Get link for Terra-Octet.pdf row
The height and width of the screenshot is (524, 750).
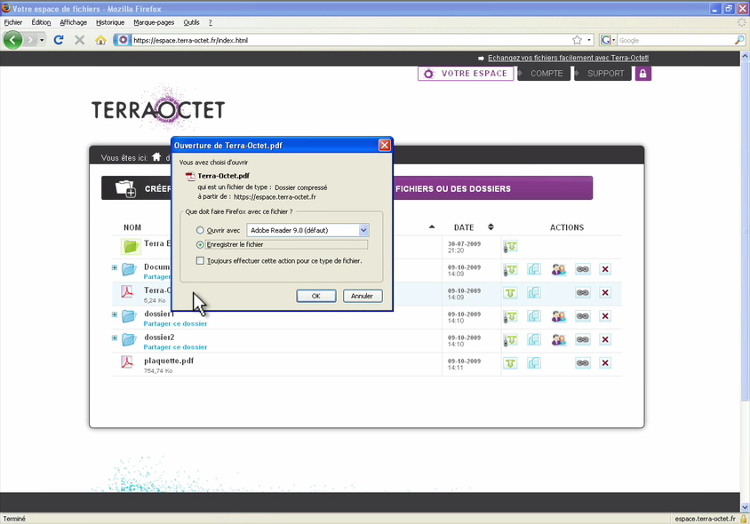582,292
